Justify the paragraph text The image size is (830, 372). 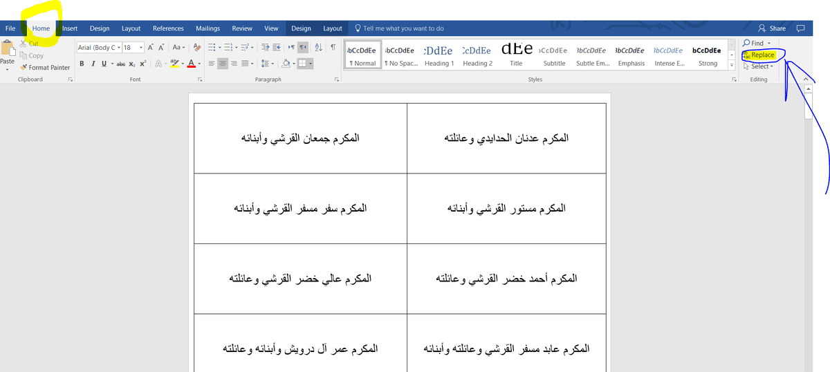coord(246,64)
